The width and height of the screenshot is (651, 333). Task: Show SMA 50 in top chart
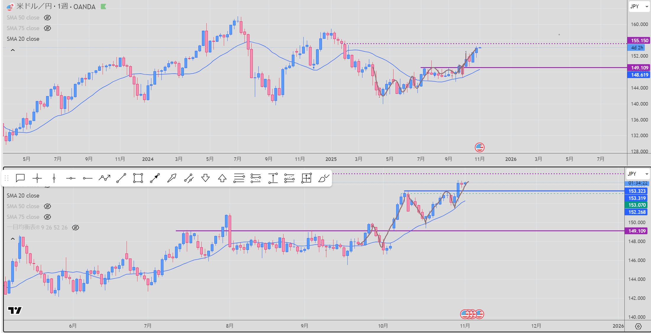tap(47, 18)
